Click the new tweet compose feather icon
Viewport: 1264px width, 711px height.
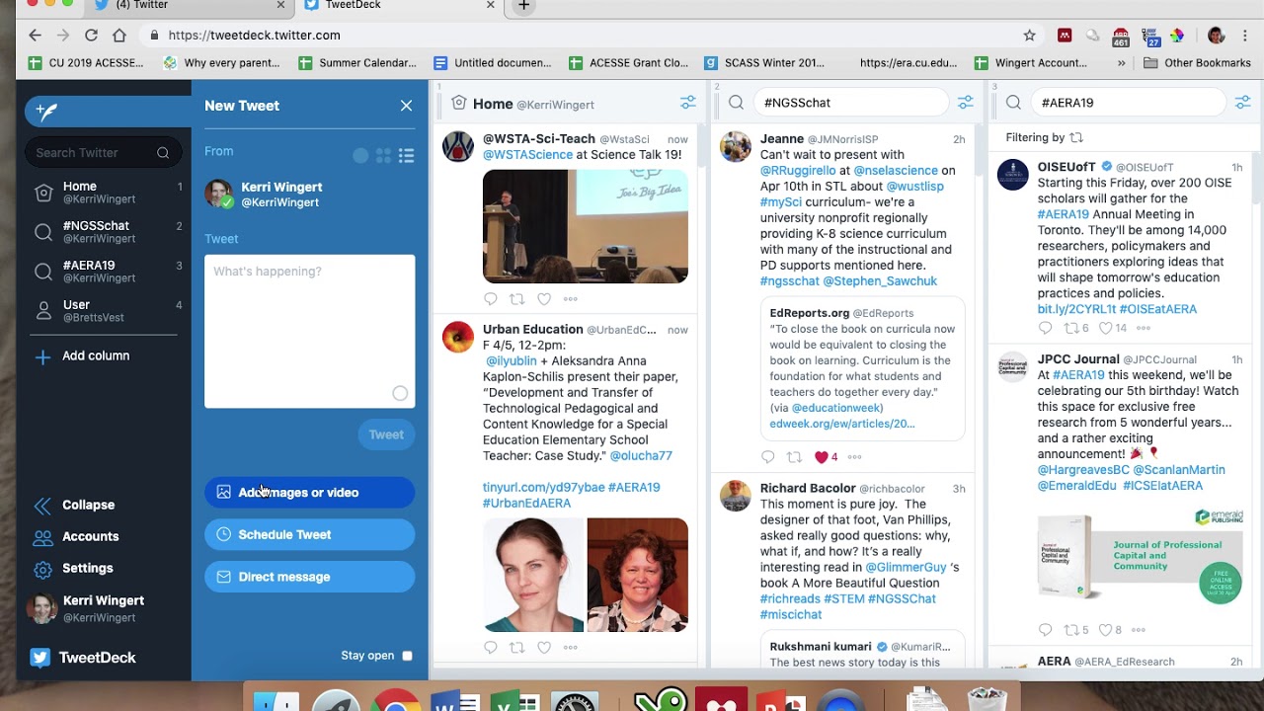pyautogui.click(x=46, y=111)
